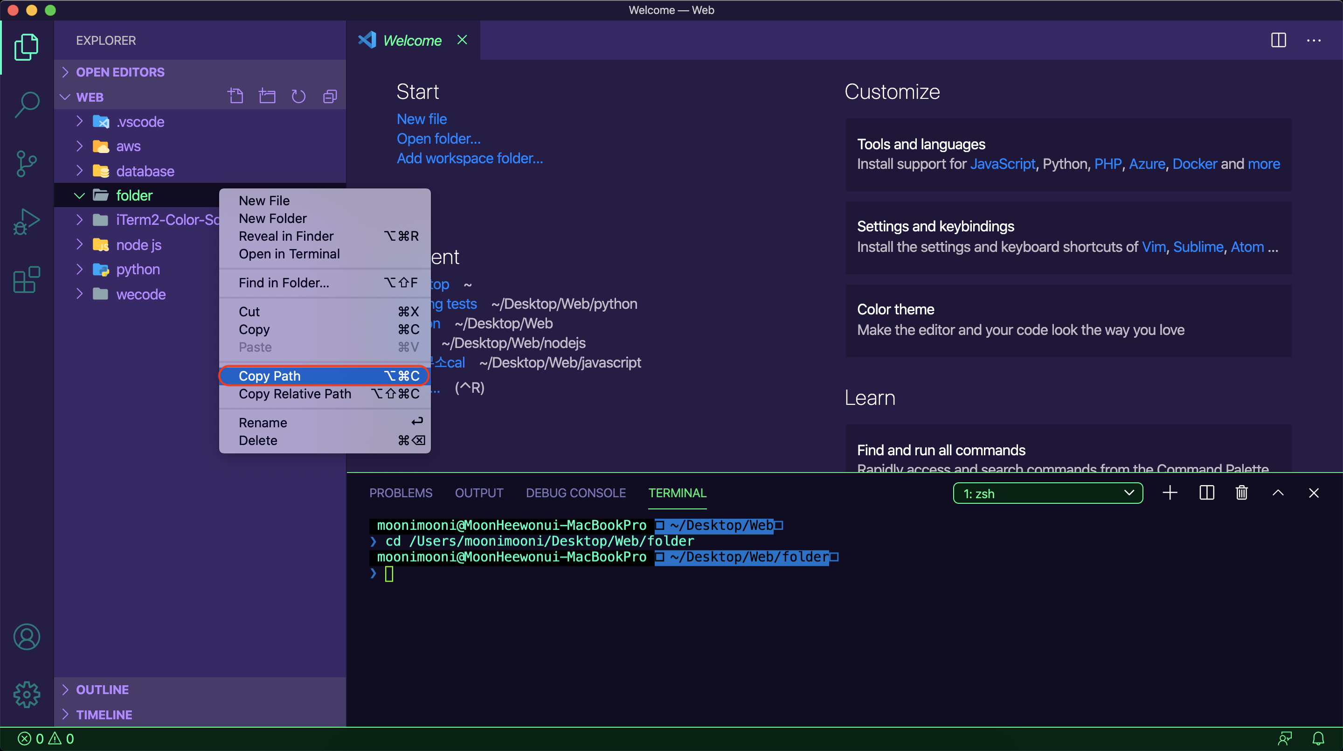Collapse the opened folder named folder

[79, 195]
